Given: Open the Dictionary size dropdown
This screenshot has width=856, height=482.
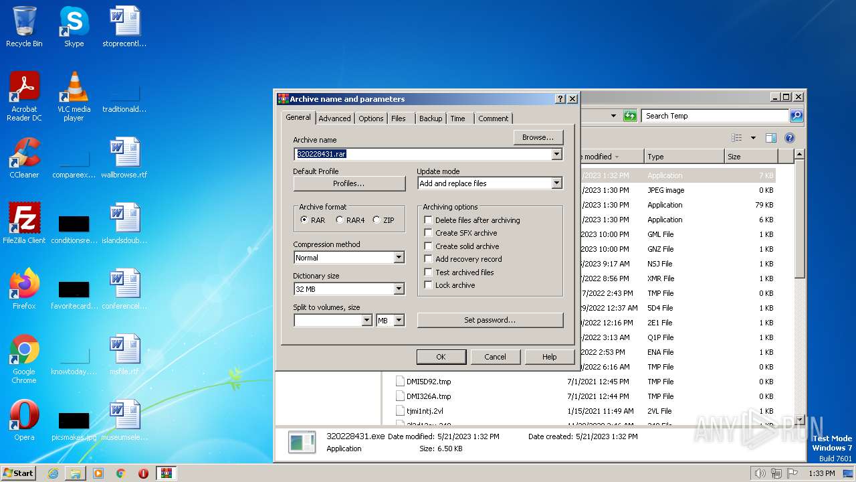Looking at the screenshot, I should 399,289.
